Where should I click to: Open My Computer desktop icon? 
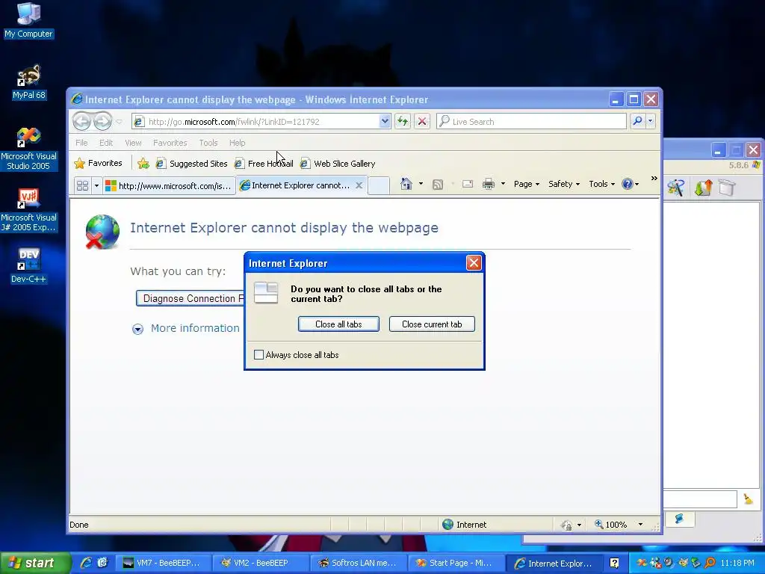(x=28, y=20)
